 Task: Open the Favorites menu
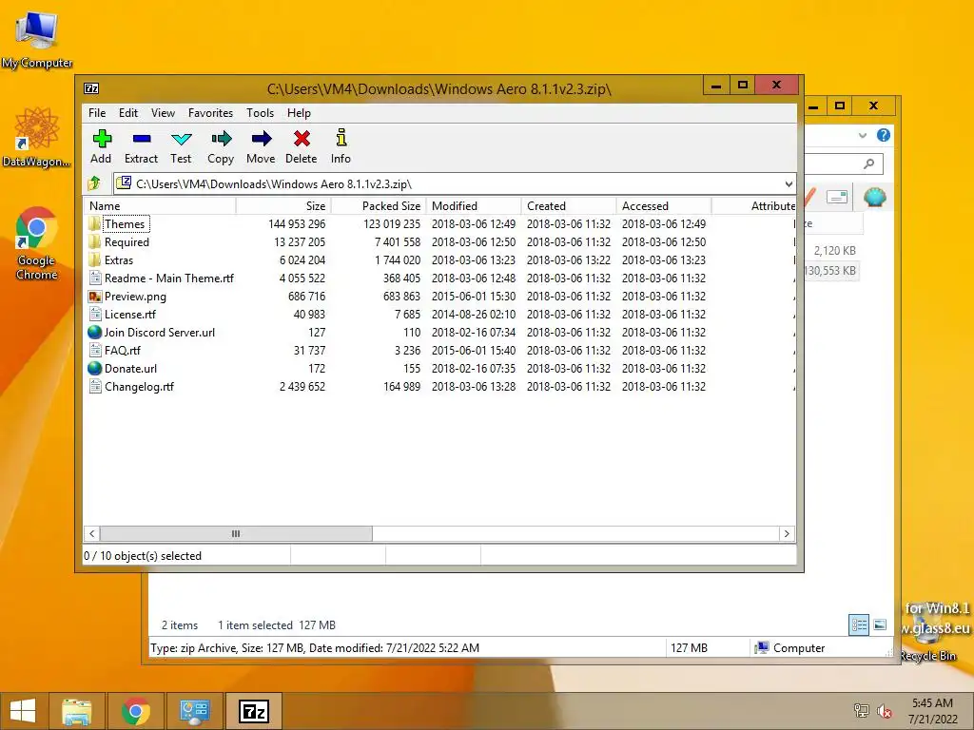click(x=210, y=113)
